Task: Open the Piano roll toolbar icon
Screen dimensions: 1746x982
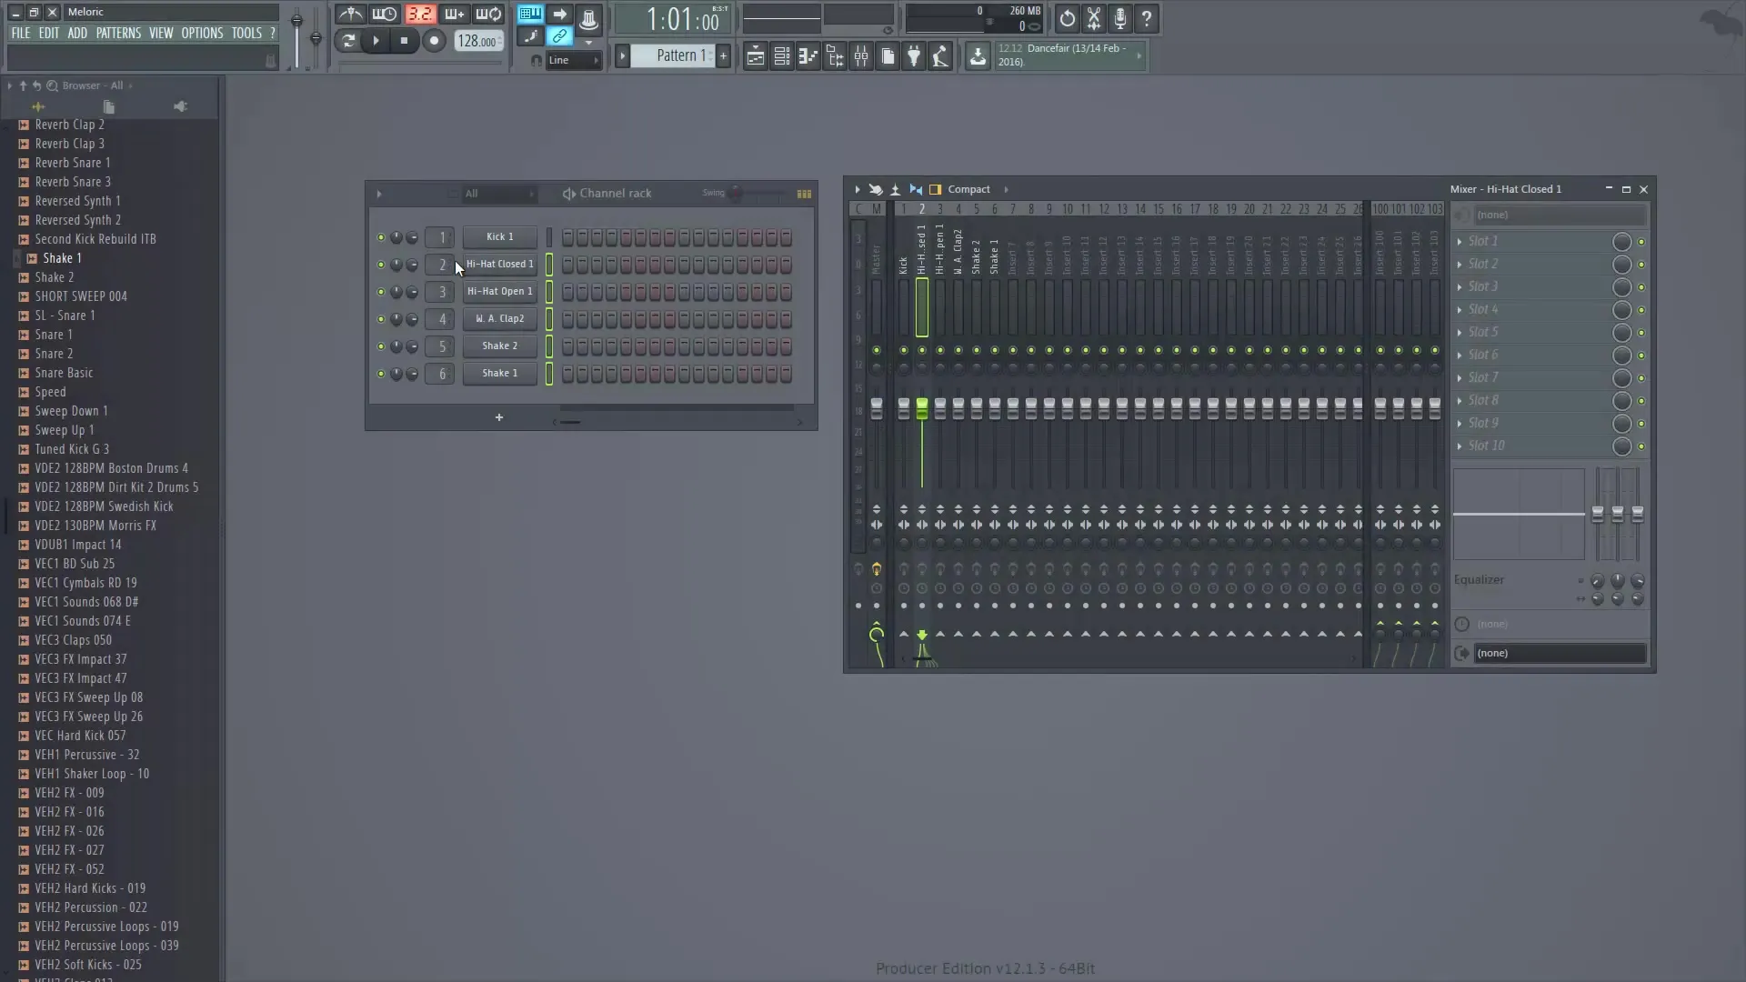Action: point(808,56)
